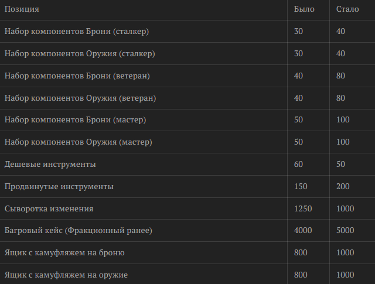Image resolution: width=375 pixels, height=284 pixels.
Task: Select 'Ящик с камуфляжем на оружие' cell
Action: (66, 275)
